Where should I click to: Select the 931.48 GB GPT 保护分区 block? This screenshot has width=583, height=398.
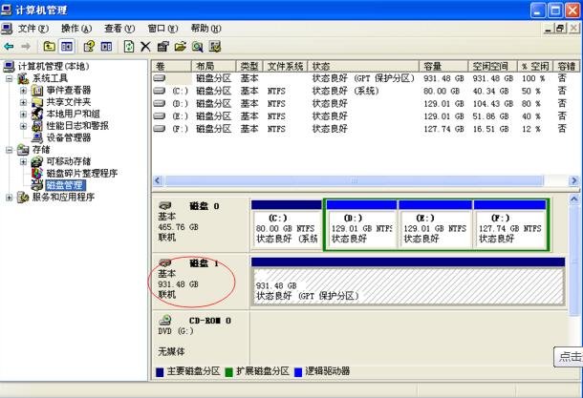tap(408, 282)
